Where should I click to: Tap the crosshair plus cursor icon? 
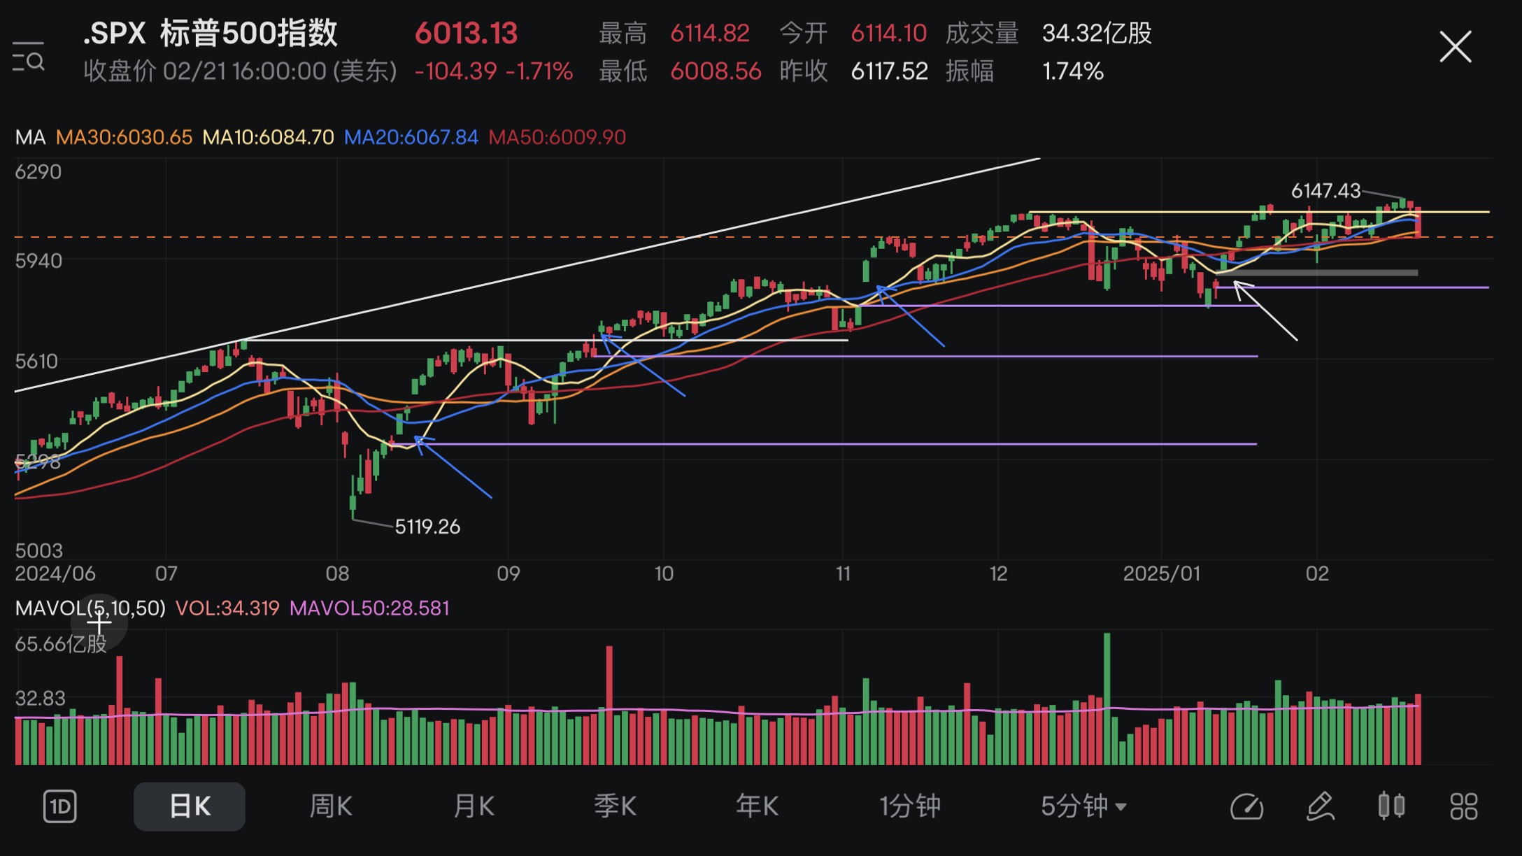tap(99, 622)
